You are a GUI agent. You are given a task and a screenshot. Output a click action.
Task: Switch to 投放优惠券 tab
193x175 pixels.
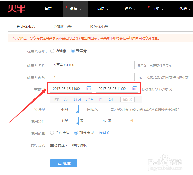pyautogui.click(x=99, y=27)
